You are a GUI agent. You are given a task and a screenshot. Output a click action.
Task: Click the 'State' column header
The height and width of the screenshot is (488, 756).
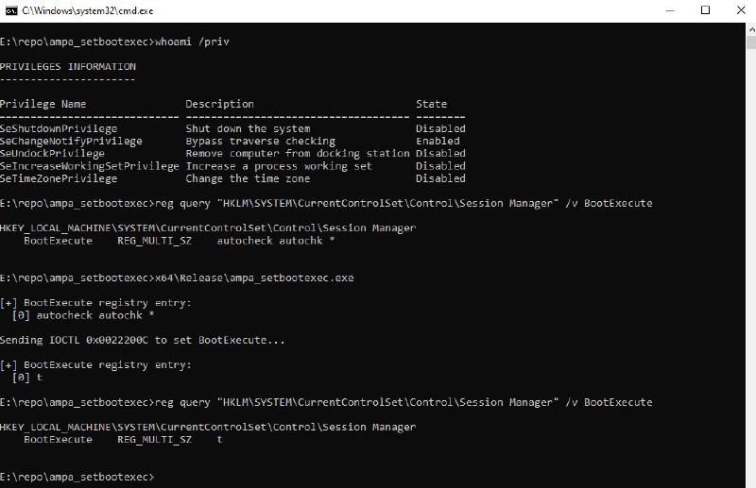click(431, 104)
